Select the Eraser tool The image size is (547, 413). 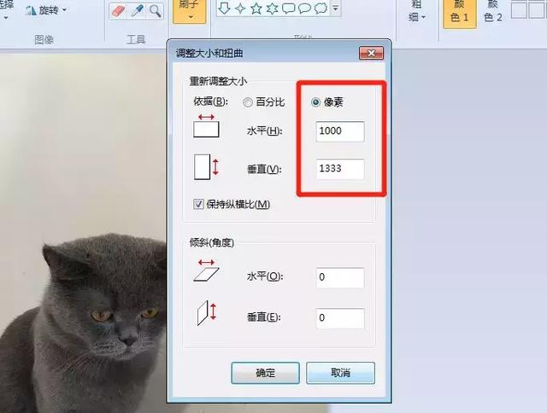(118, 11)
